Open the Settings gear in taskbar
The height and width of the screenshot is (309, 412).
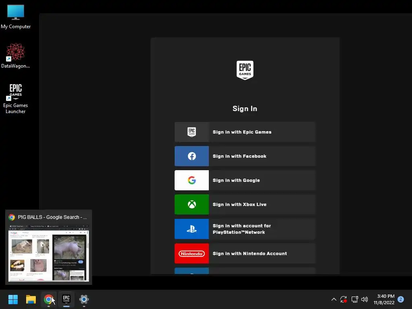(84, 299)
